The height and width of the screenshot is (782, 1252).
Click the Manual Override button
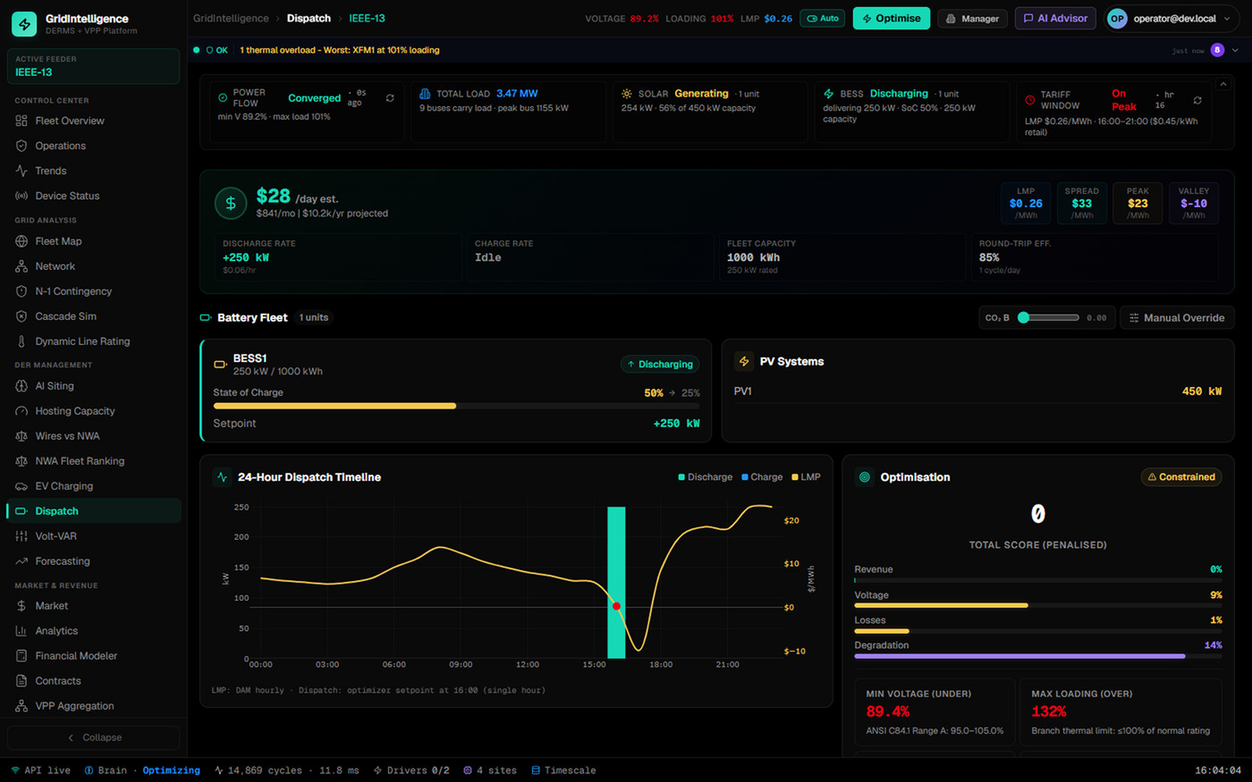(1177, 318)
